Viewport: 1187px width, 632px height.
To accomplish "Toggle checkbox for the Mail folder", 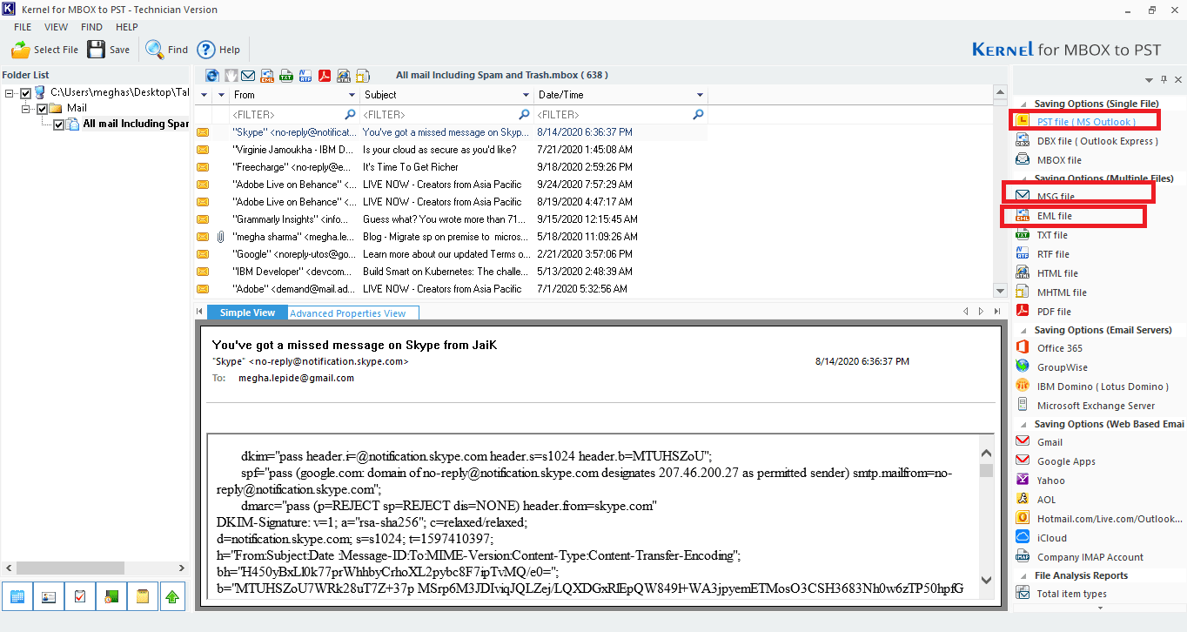I will [41, 108].
